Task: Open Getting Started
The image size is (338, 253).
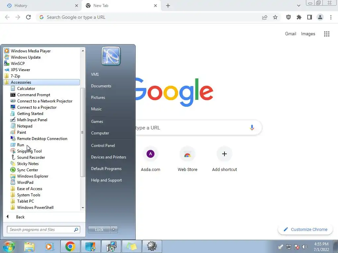Action: [30, 113]
